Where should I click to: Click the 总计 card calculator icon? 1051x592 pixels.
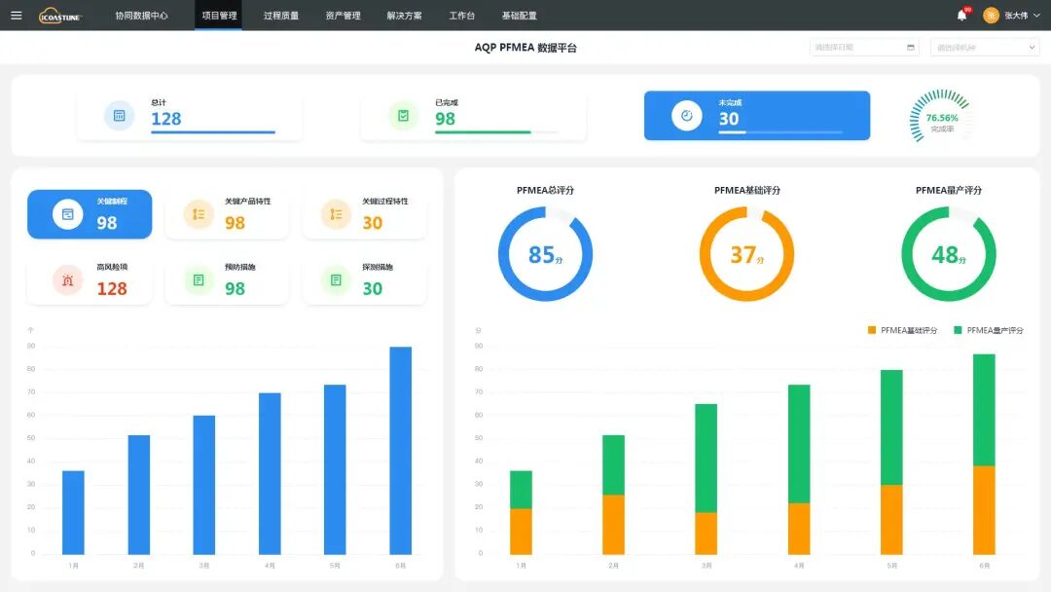click(120, 116)
